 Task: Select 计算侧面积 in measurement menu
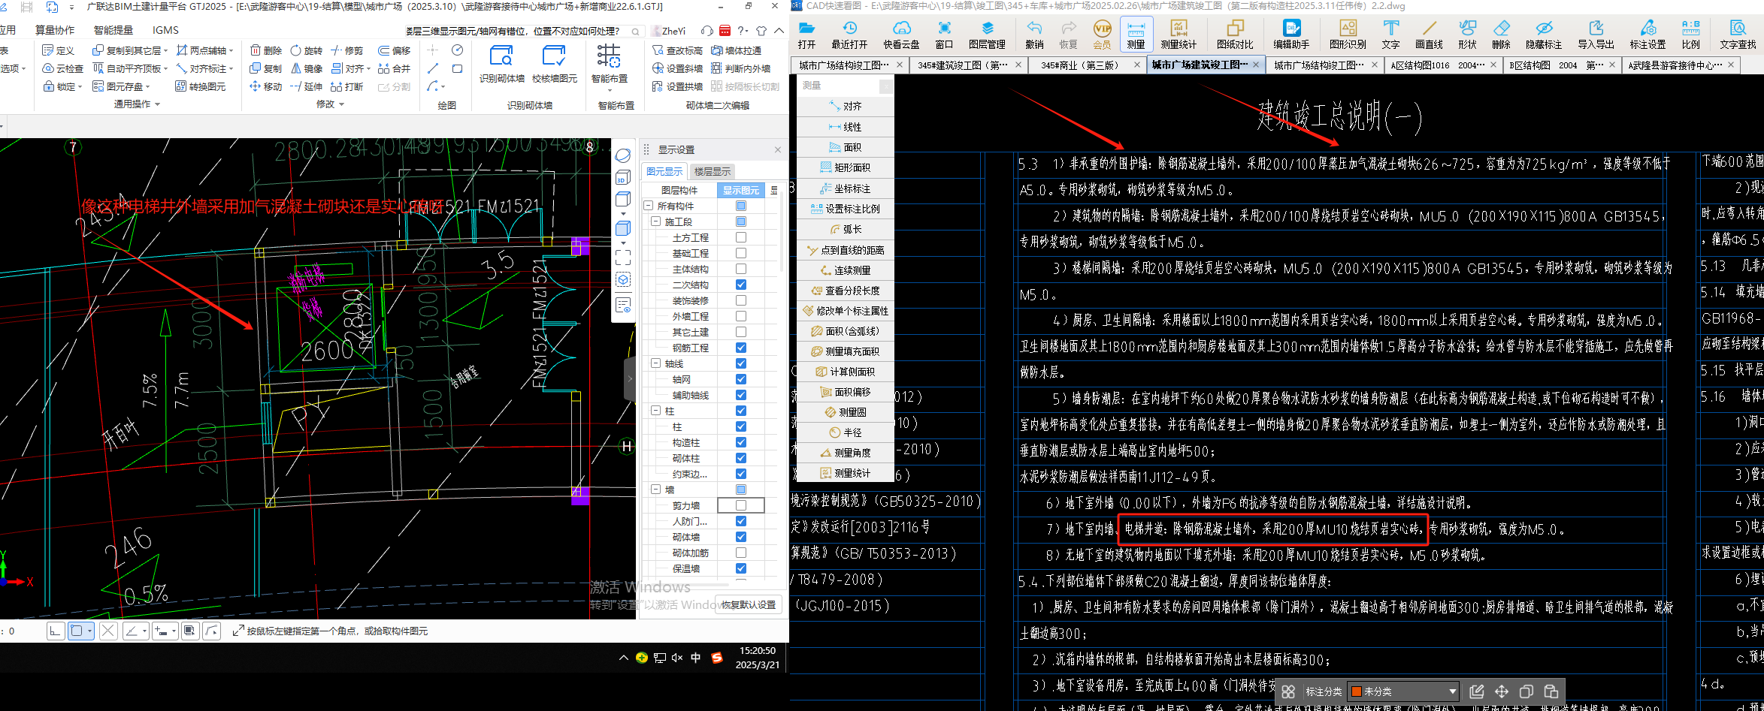846,372
